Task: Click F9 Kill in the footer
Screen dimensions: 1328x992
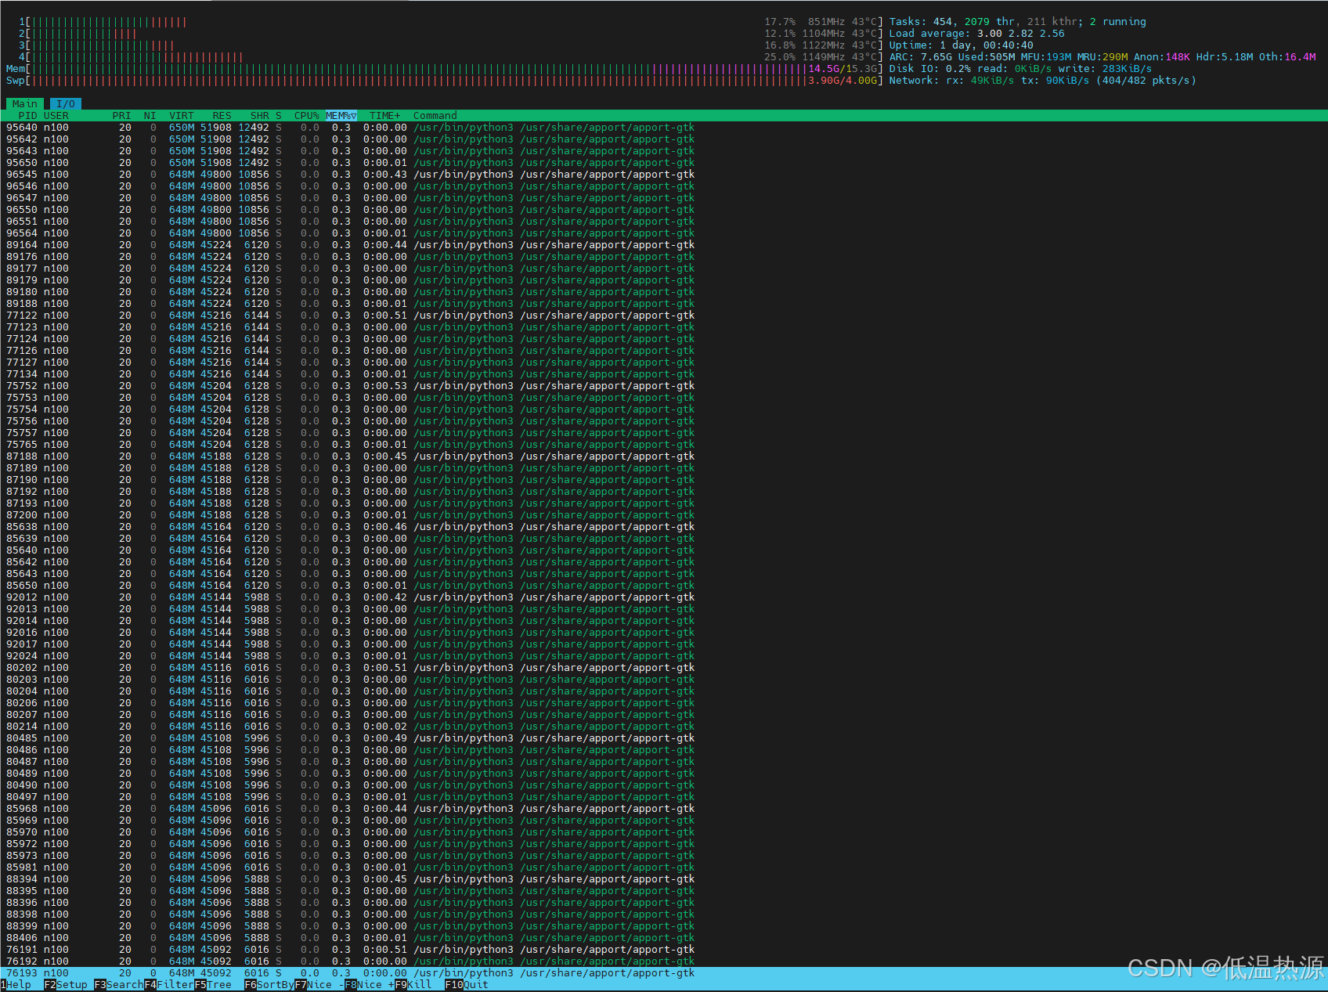Action: click(413, 985)
